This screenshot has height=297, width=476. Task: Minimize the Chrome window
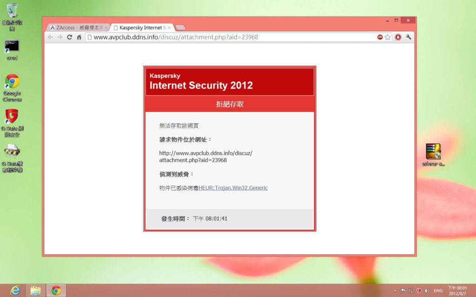387,20
